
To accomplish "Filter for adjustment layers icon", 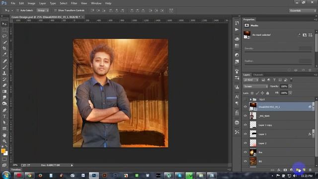I will point(269,80).
